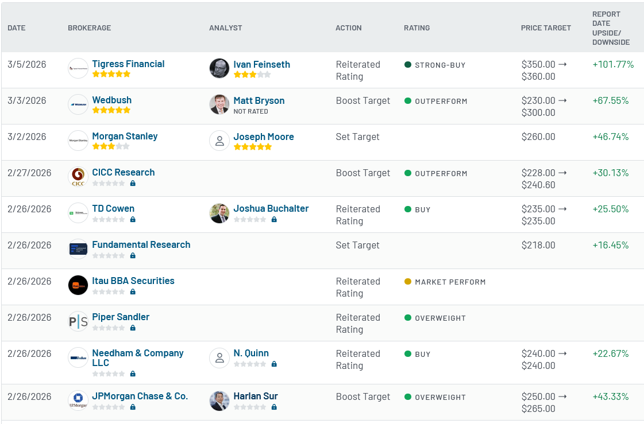Open the Itau BBA Securities link

(x=133, y=281)
